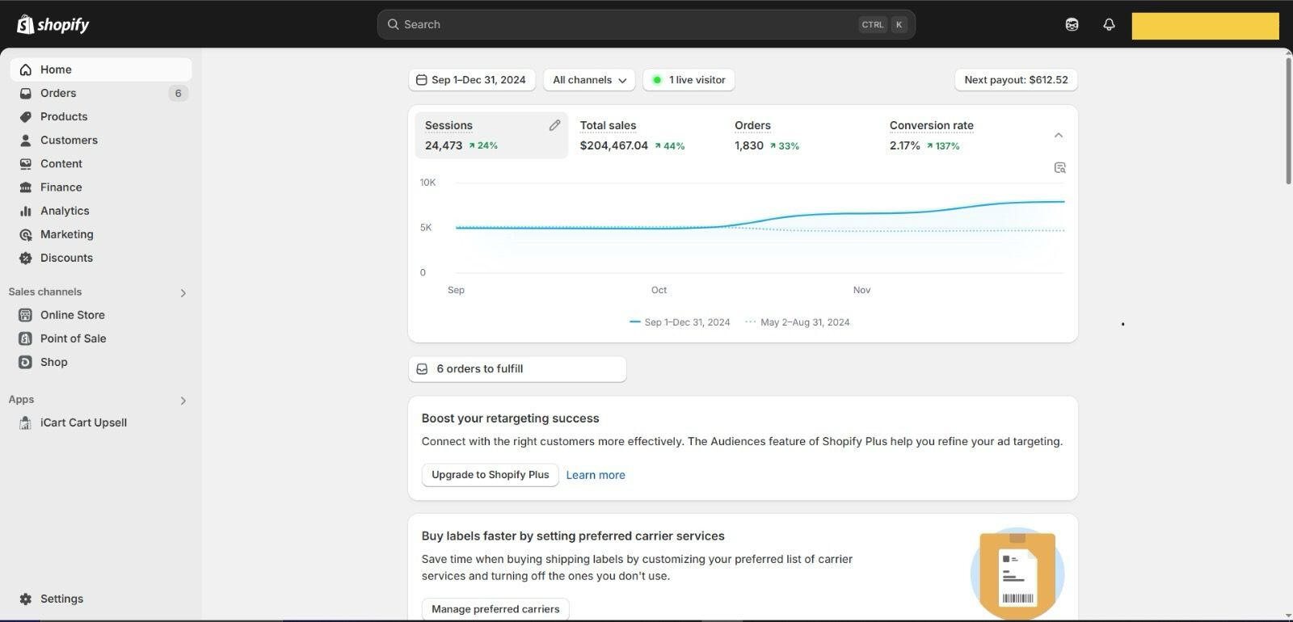
Task: Open the All channels dropdown
Action: pos(589,80)
